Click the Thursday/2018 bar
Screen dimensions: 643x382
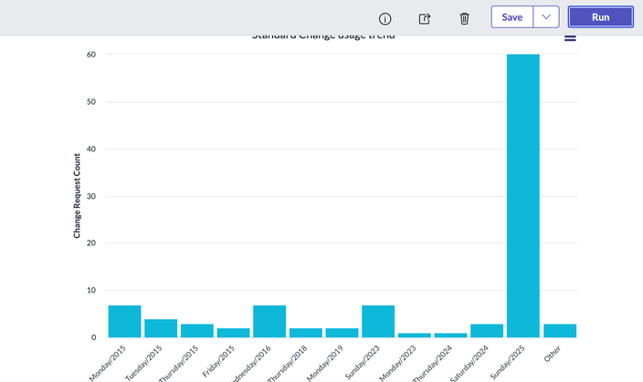305,333
